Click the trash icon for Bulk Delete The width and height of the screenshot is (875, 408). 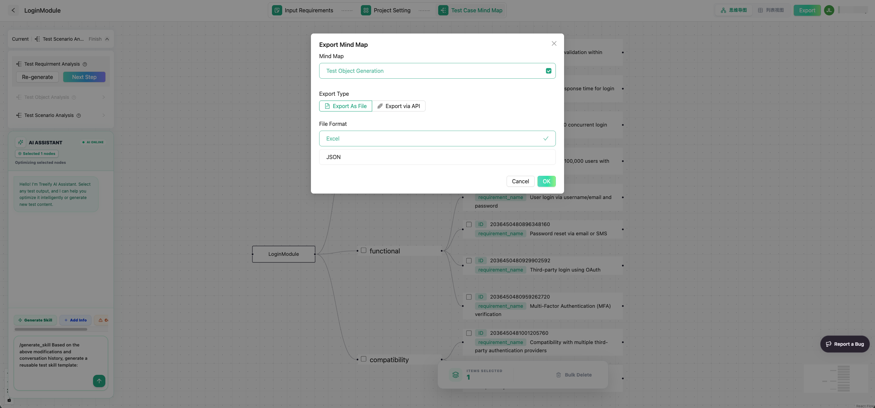558,375
